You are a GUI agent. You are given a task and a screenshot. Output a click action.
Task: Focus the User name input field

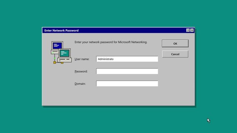point(127,59)
